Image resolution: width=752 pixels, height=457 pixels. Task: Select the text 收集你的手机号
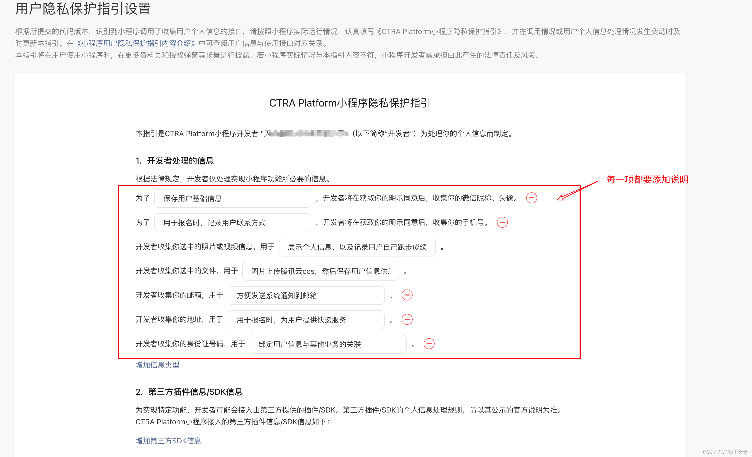click(x=458, y=222)
